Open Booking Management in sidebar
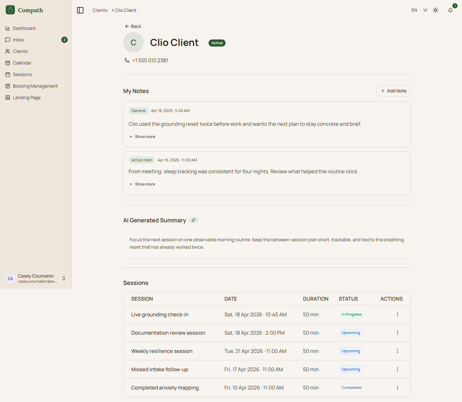This screenshot has height=402, width=462. click(x=36, y=86)
